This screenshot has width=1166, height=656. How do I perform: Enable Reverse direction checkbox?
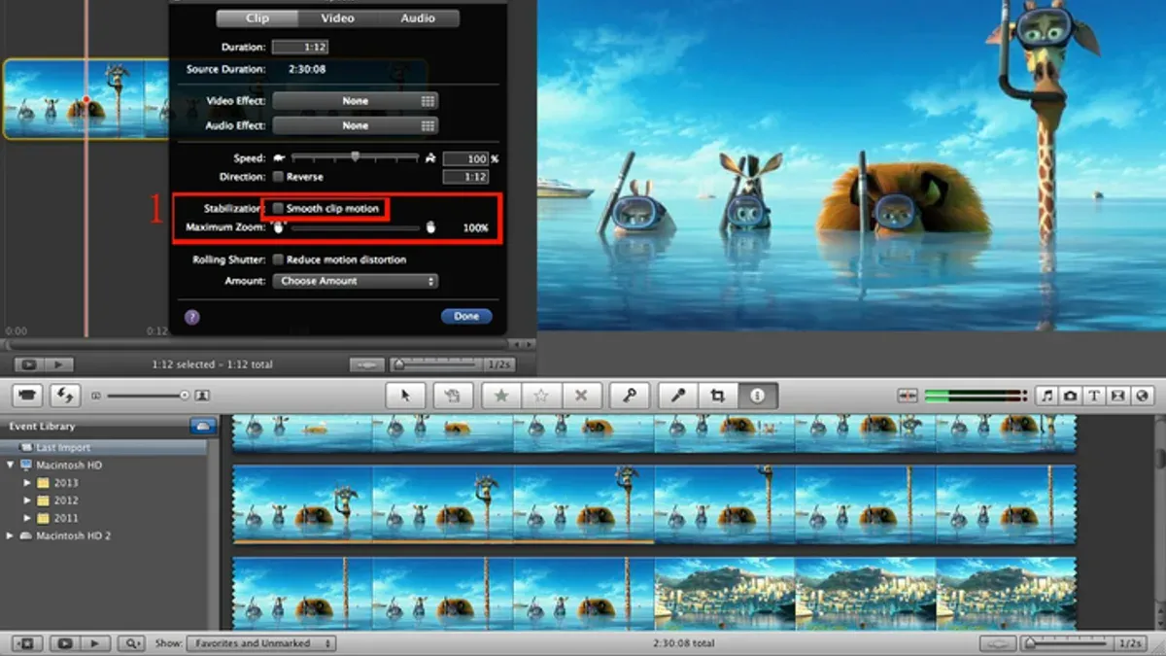click(279, 177)
